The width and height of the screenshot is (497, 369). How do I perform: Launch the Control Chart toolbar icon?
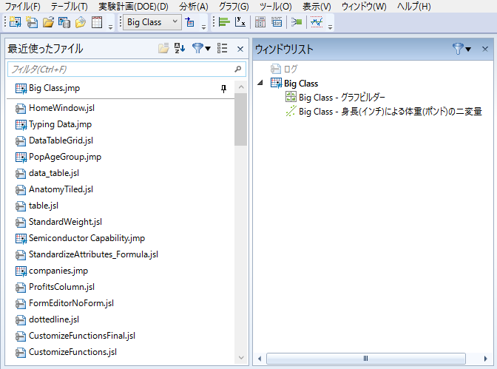point(317,22)
